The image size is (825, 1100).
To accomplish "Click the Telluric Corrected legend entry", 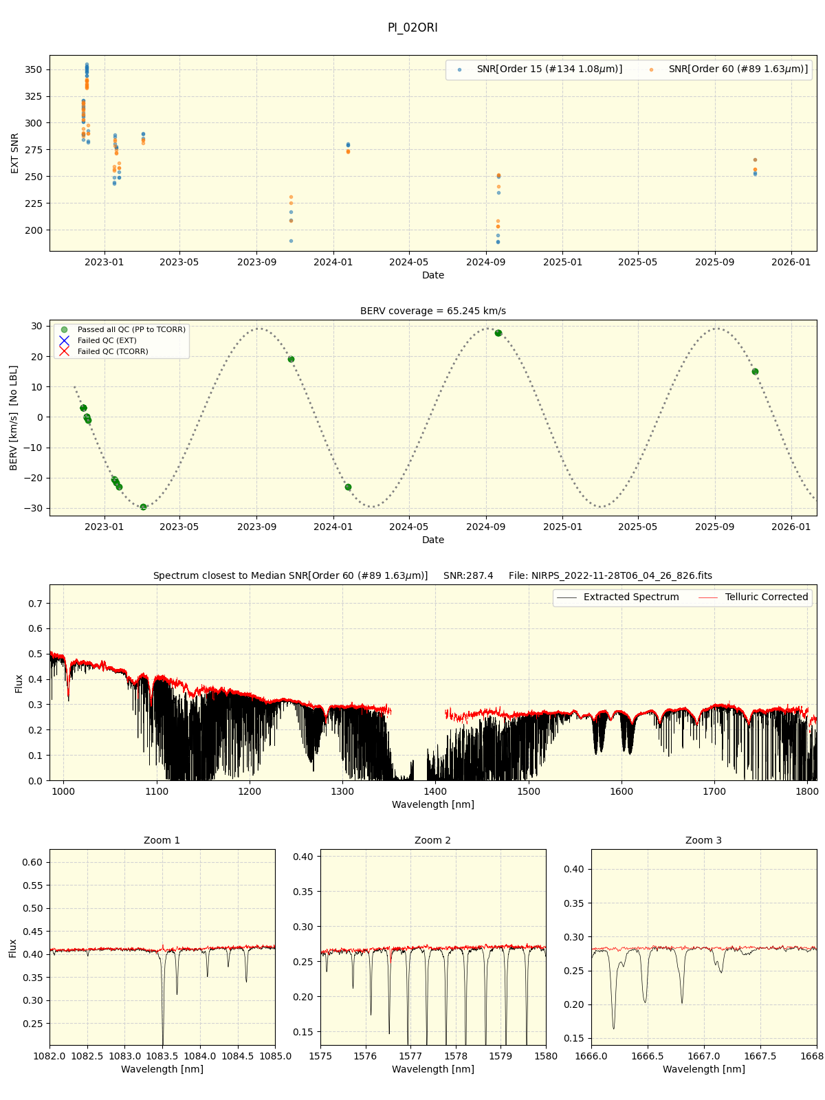I will [x=753, y=597].
